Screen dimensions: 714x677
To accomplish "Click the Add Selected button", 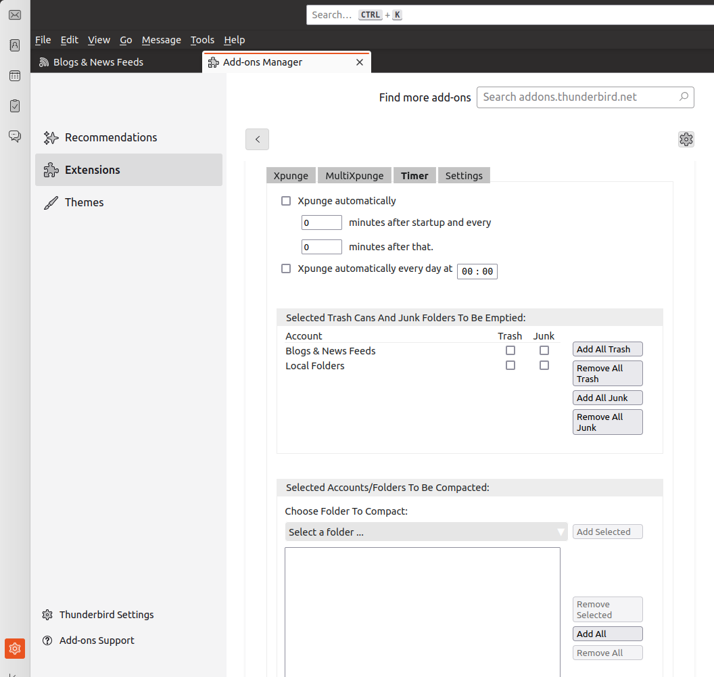I will coord(607,532).
